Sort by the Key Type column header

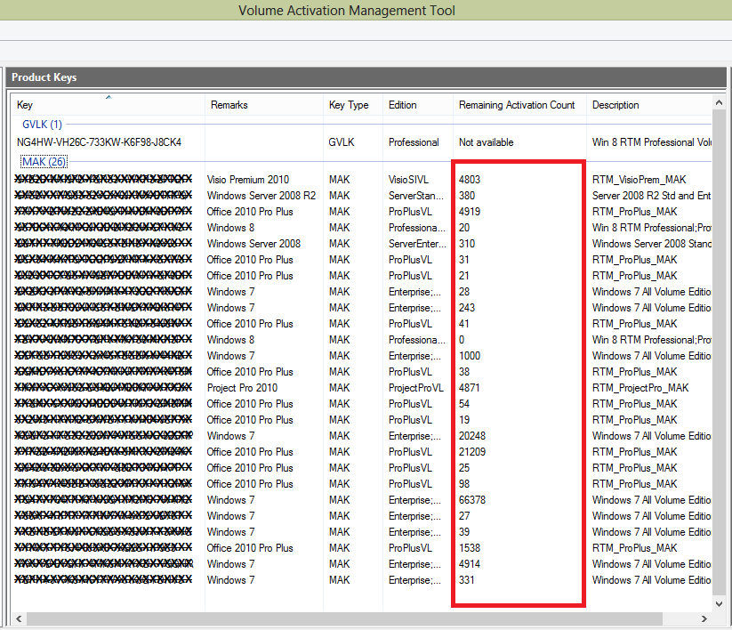pyautogui.click(x=353, y=105)
